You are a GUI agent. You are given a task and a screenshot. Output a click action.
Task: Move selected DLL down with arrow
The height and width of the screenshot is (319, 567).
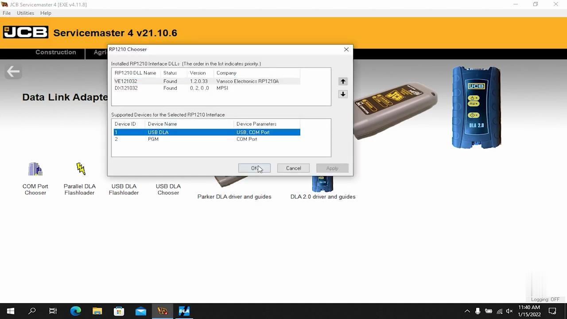pos(343,94)
